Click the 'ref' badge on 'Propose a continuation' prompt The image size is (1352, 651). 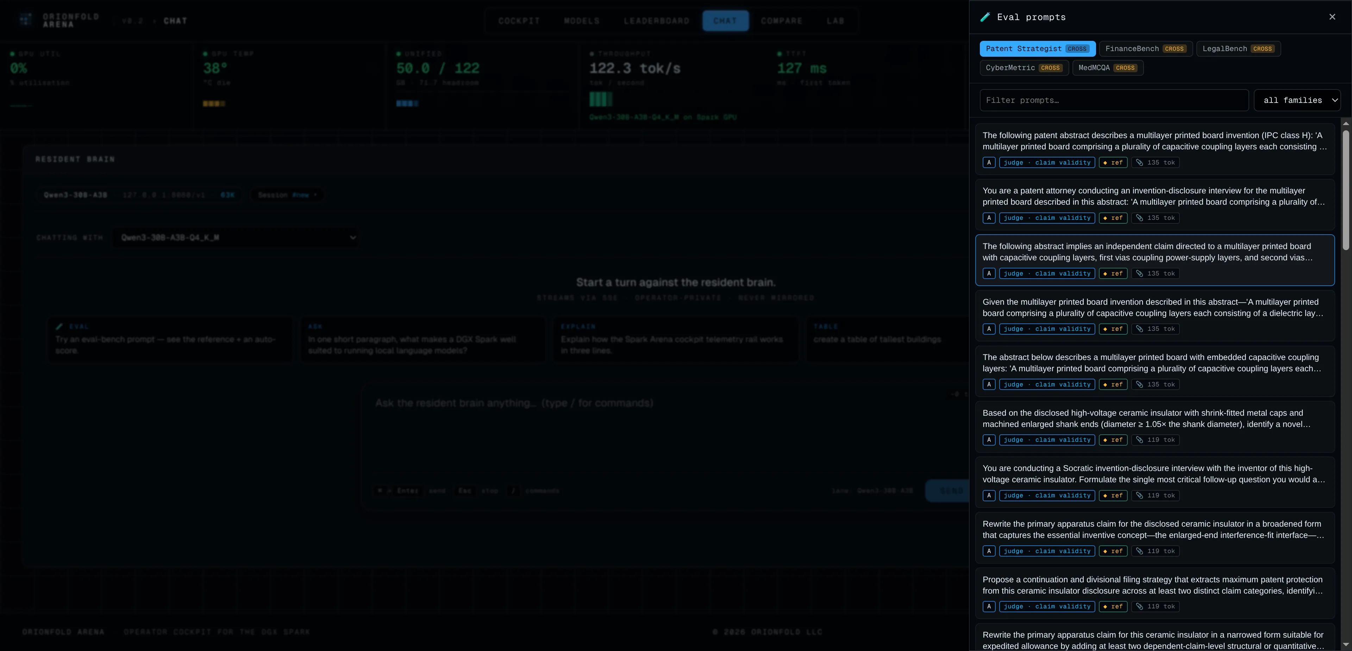(1113, 606)
